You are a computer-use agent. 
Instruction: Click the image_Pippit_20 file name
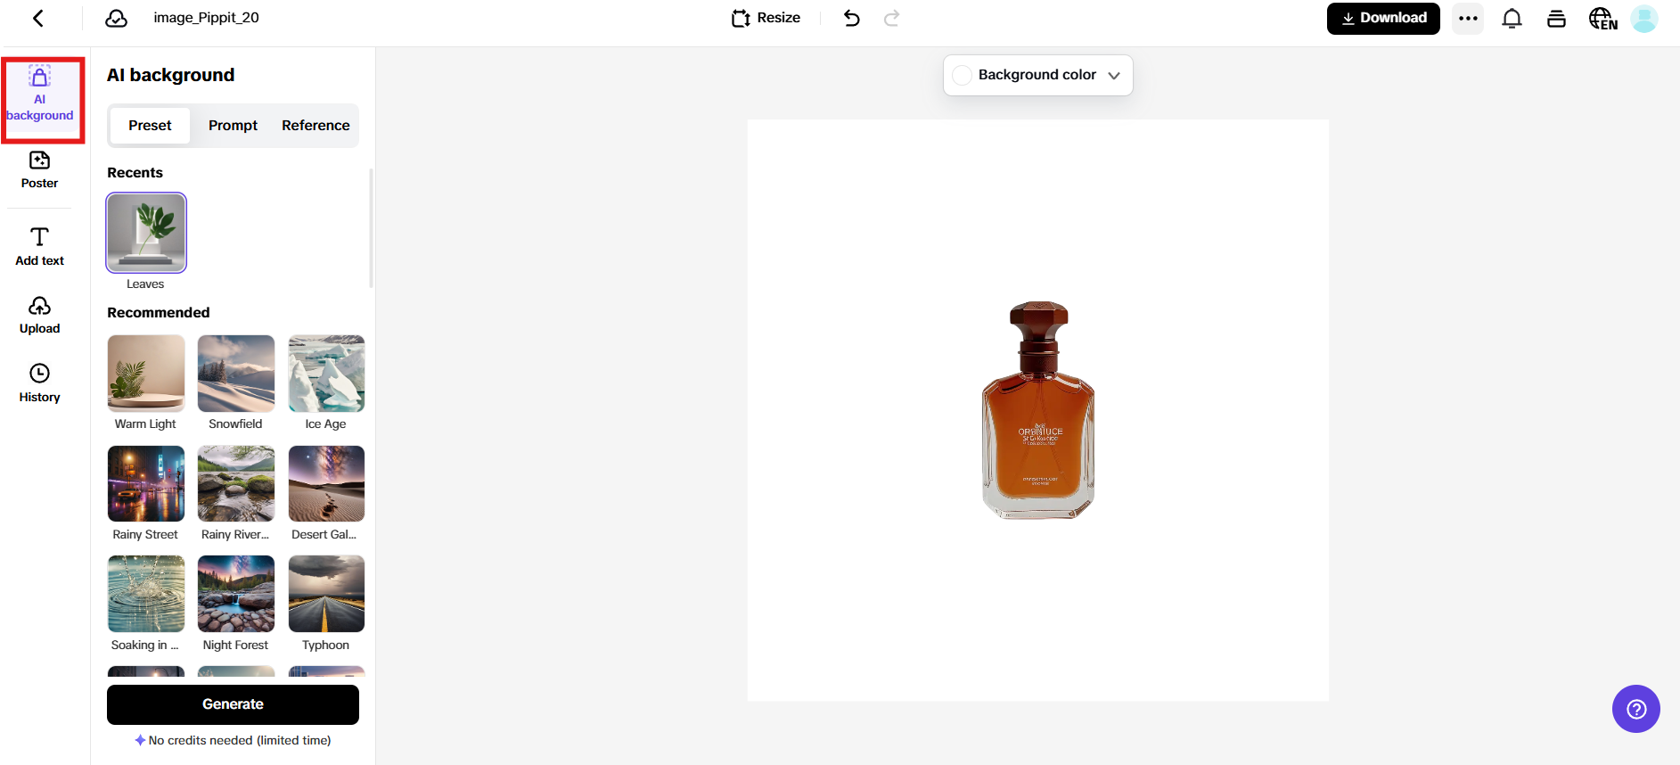(x=206, y=18)
